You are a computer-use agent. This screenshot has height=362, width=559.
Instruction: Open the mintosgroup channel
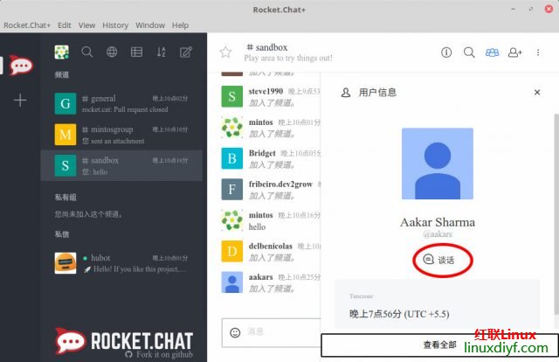point(121,135)
